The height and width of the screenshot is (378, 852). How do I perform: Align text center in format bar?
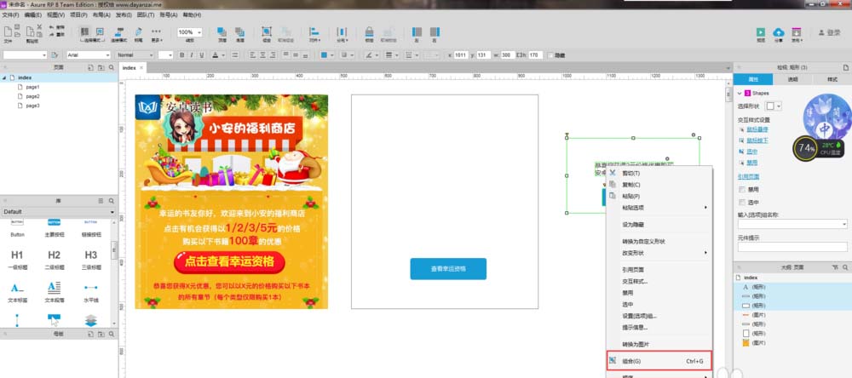point(263,54)
